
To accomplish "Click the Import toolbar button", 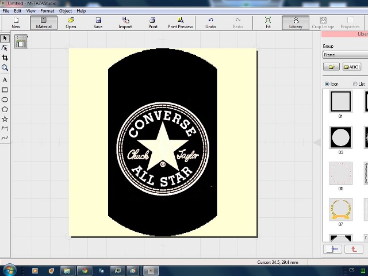I will [125, 23].
